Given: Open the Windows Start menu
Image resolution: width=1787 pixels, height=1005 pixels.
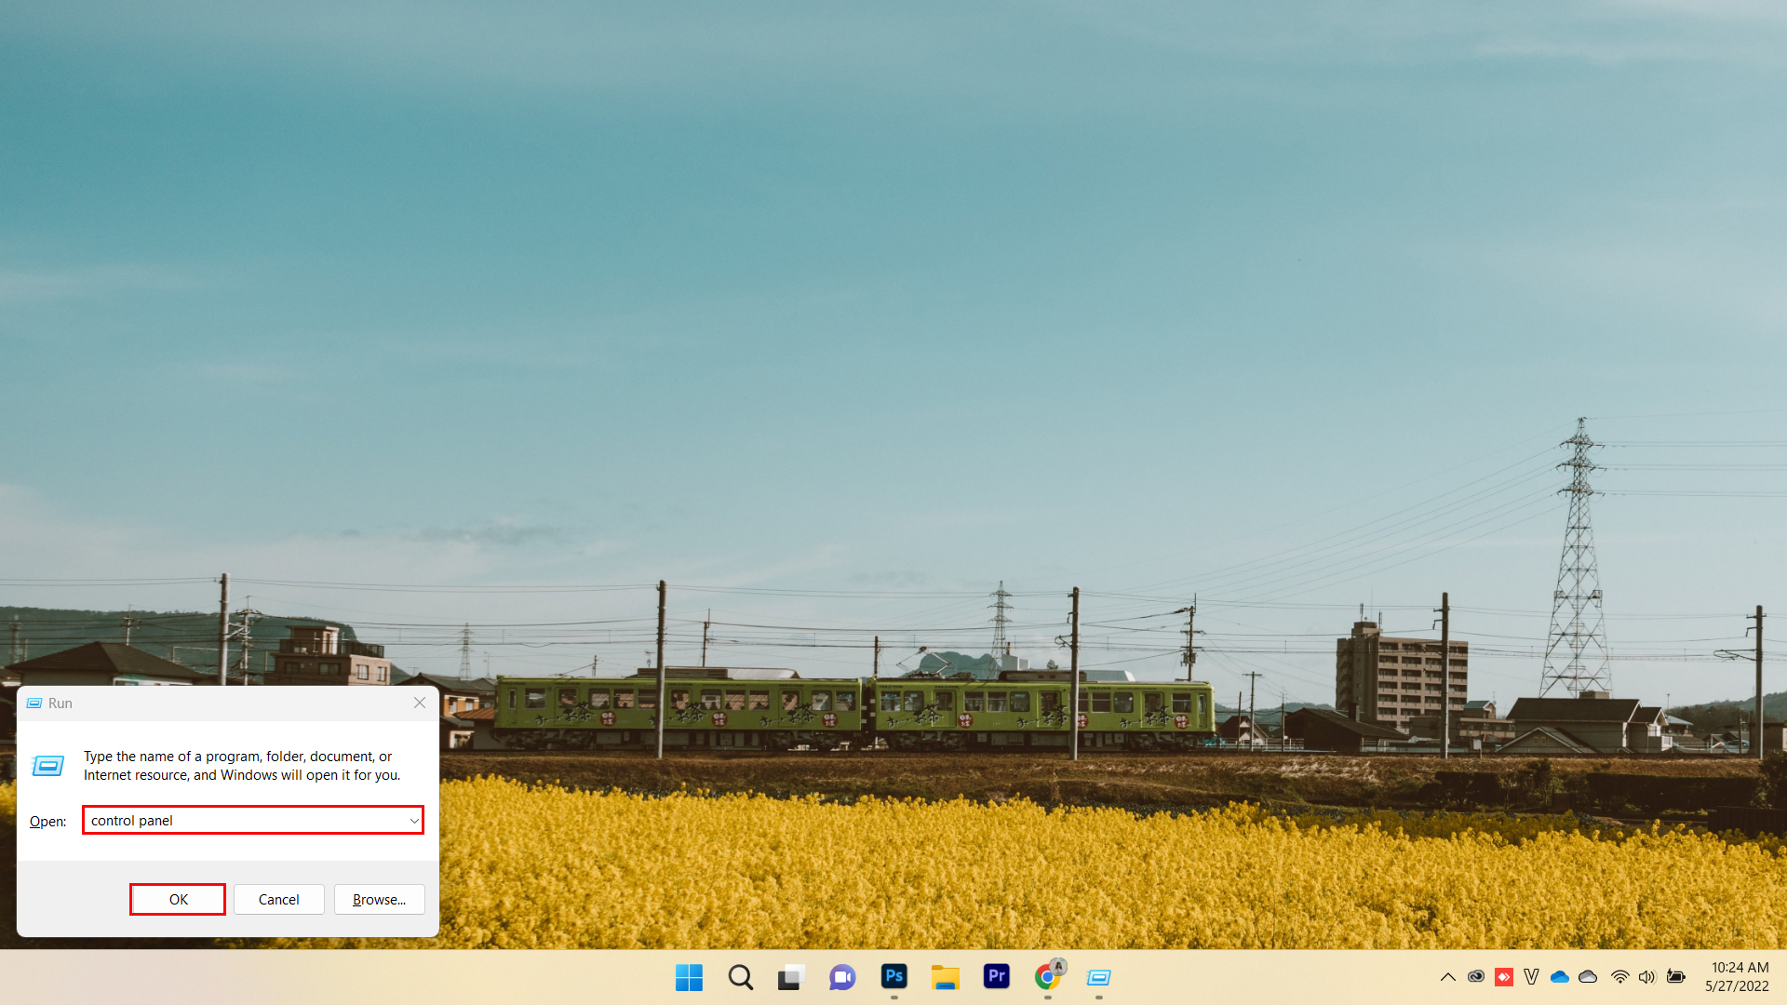Looking at the screenshot, I should [x=689, y=977].
